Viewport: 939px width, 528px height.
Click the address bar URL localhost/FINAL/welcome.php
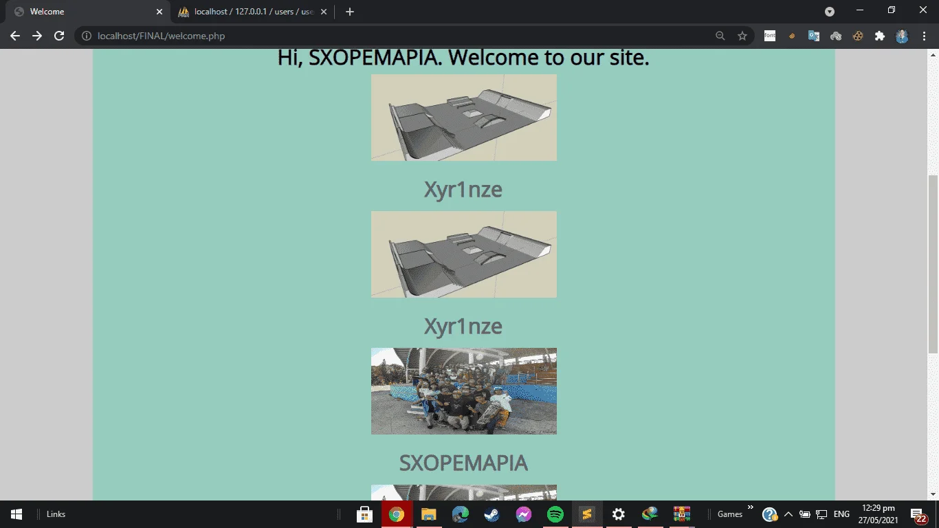tap(161, 36)
